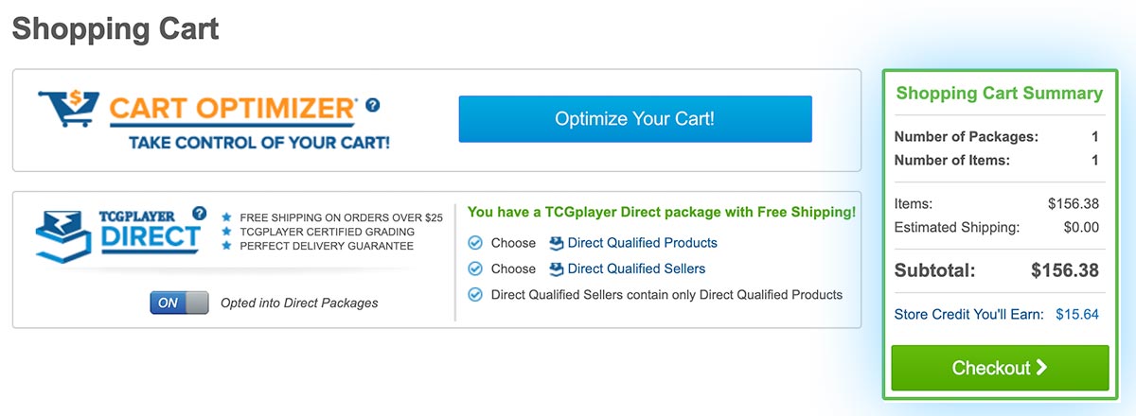This screenshot has width=1136, height=416.
Task: Click the $15.64 store credit amount
Action: pos(1077,314)
